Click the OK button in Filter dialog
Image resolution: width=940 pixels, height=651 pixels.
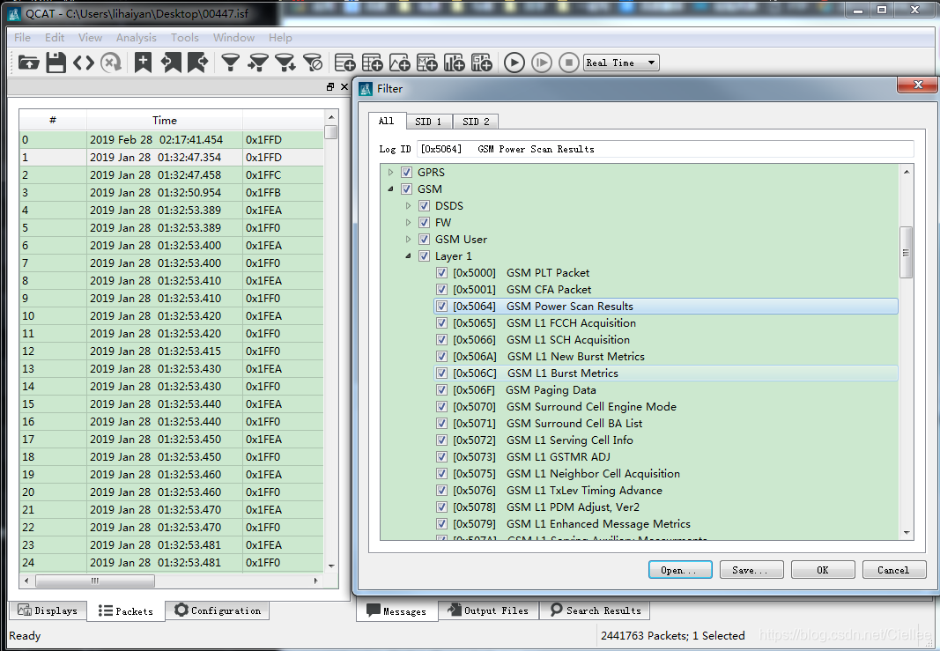coord(823,569)
